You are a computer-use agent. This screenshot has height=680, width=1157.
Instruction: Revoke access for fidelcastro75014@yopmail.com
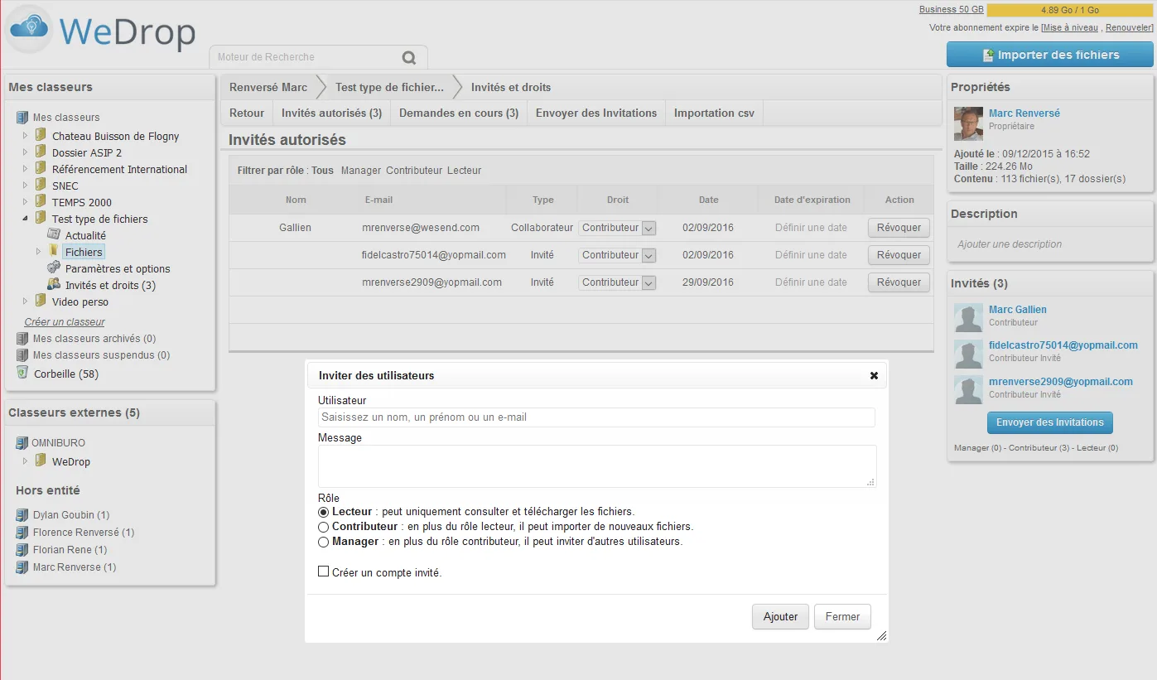tap(899, 255)
